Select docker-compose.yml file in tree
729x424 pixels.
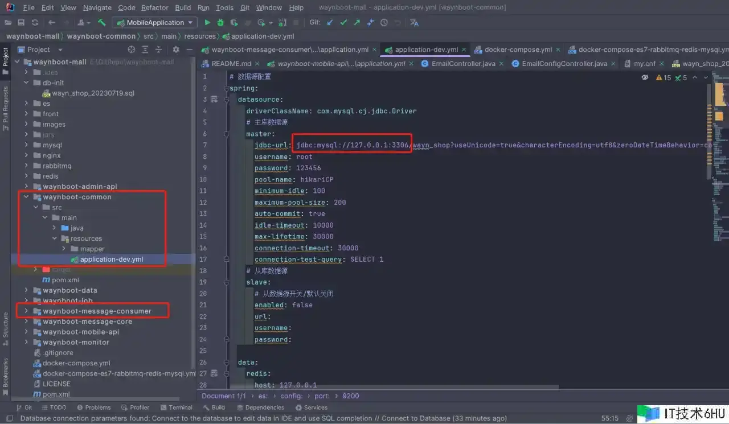(x=76, y=363)
